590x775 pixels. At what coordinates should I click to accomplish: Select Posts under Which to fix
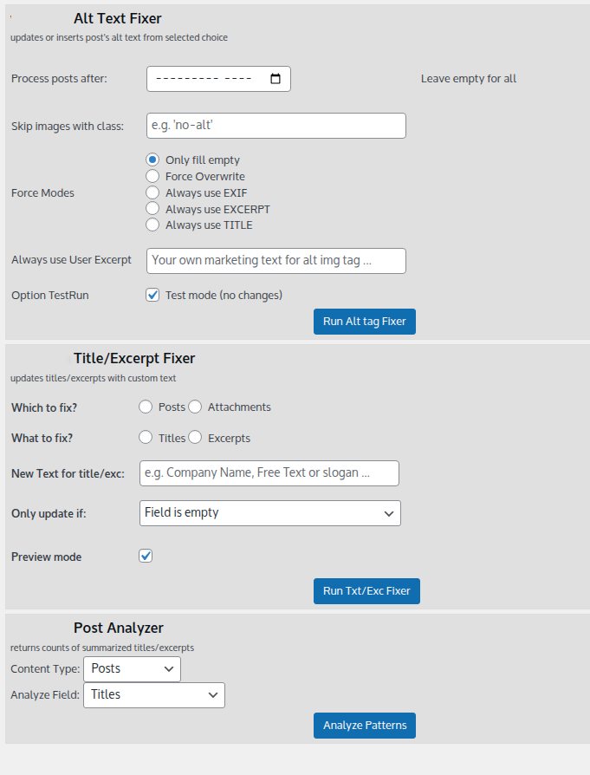(x=146, y=407)
